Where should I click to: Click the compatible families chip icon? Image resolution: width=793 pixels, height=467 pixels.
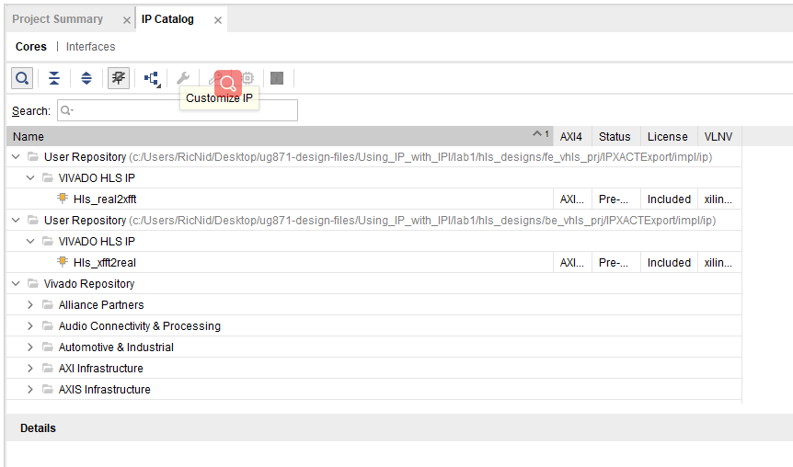247,78
